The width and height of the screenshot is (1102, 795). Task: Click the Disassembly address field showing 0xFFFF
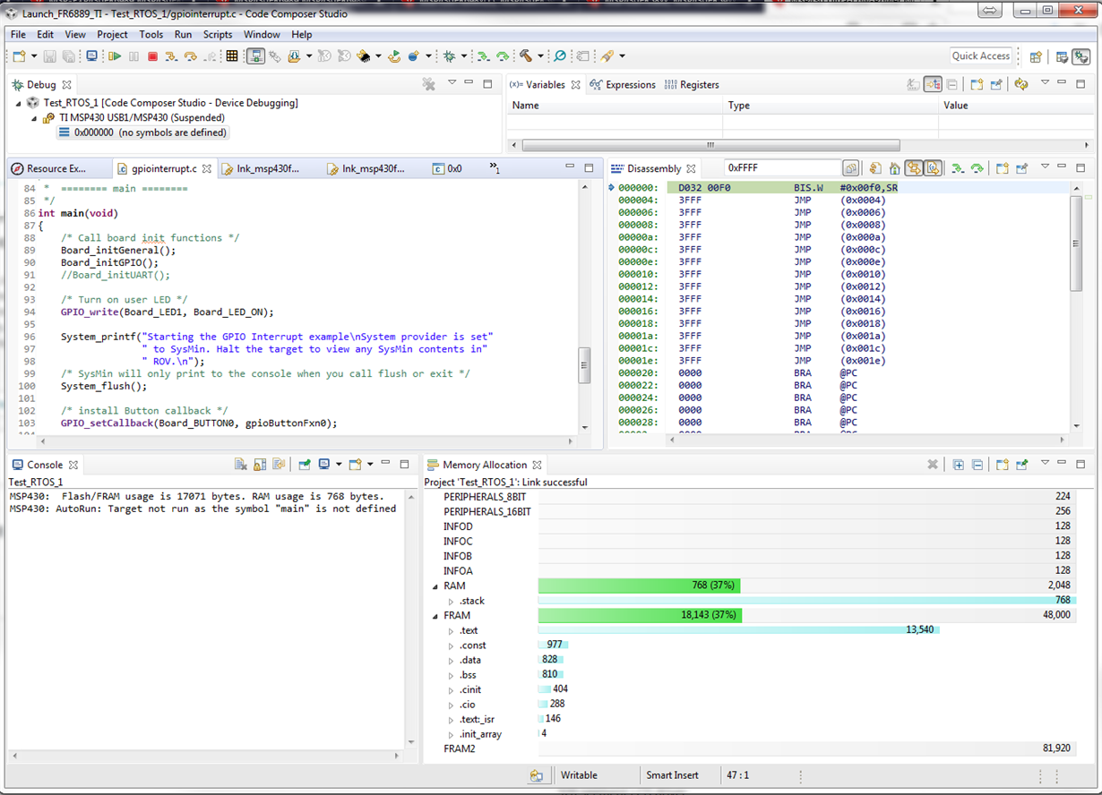click(x=780, y=168)
